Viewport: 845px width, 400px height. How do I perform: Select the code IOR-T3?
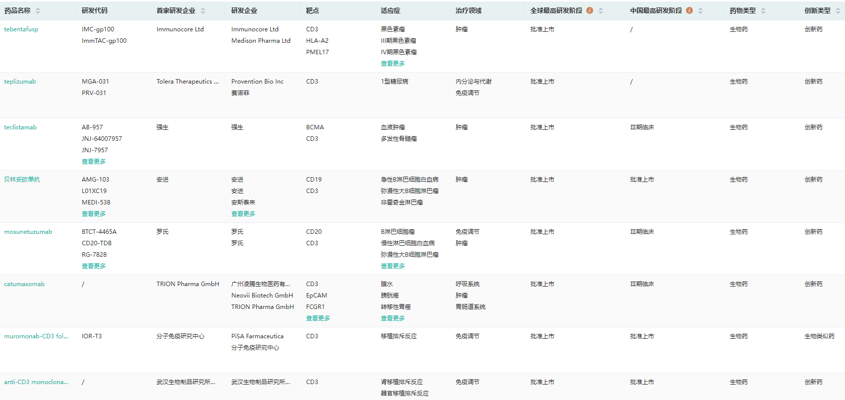(x=92, y=336)
